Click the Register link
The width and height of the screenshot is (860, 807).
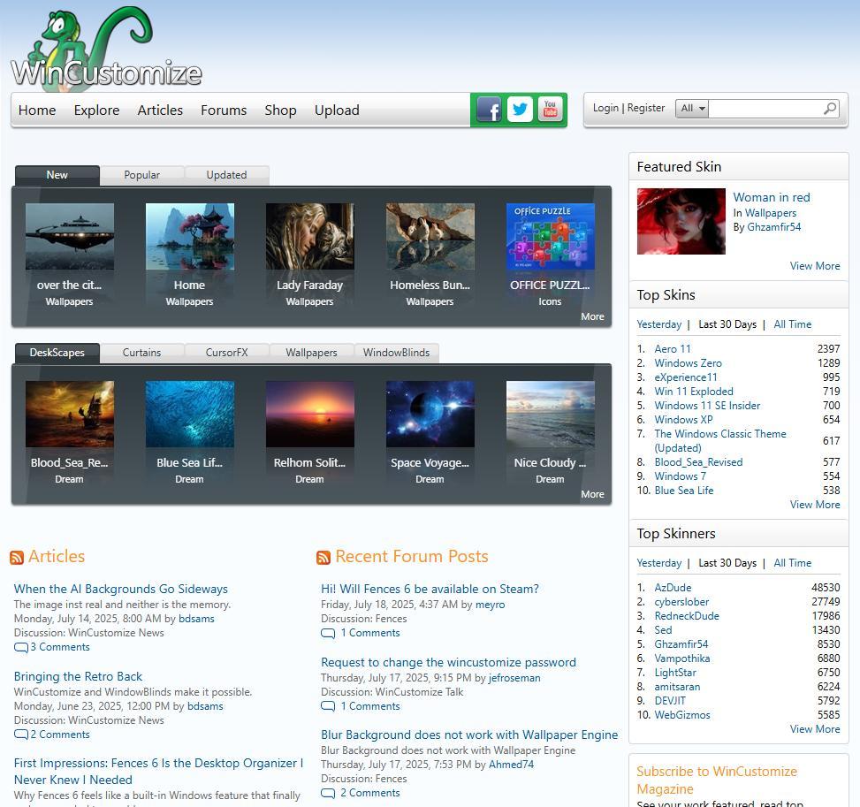tap(646, 108)
